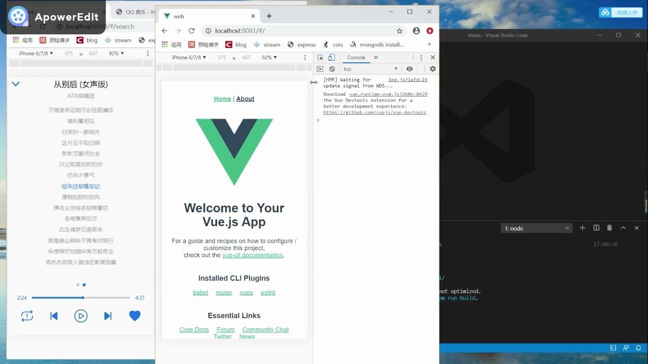The image size is (648, 364).
Task: Collapse the music player with the down chevron
Action: [16, 84]
